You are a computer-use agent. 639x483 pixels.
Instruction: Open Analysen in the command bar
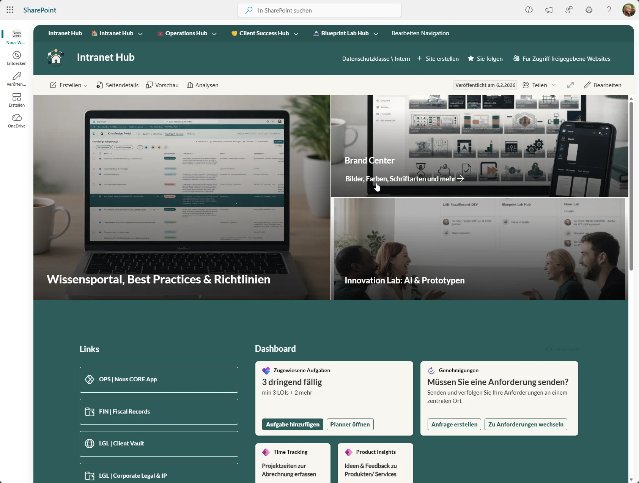click(203, 85)
